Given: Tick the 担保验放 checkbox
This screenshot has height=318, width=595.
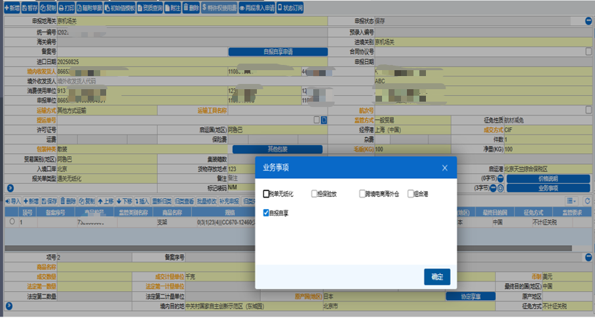Looking at the screenshot, I should click(x=315, y=194).
